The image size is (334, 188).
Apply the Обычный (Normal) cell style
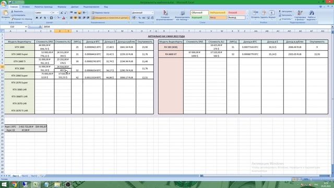point(199,13)
